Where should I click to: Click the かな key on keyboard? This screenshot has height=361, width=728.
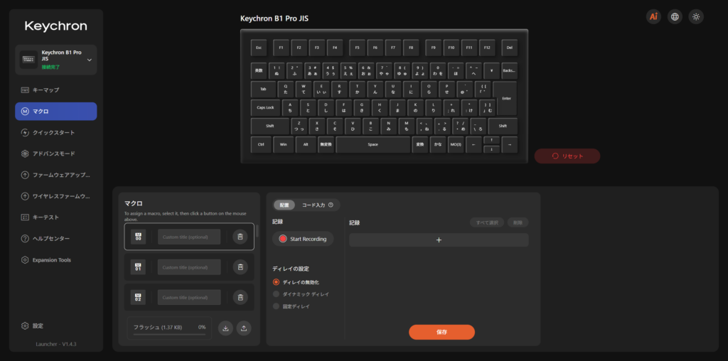[x=438, y=144]
